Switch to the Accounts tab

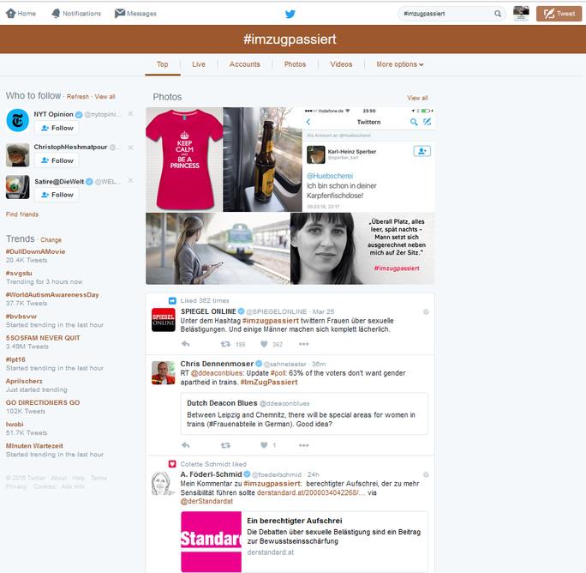click(x=244, y=64)
